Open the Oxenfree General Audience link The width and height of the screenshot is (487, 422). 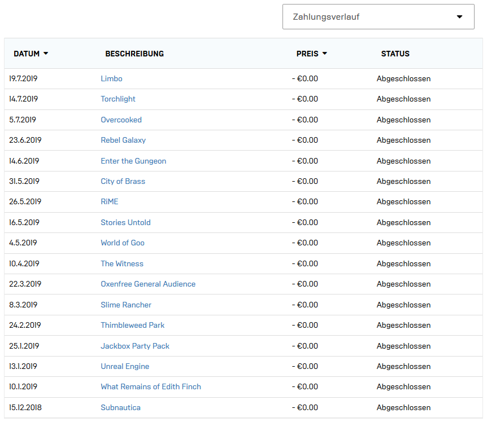[x=148, y=284]
